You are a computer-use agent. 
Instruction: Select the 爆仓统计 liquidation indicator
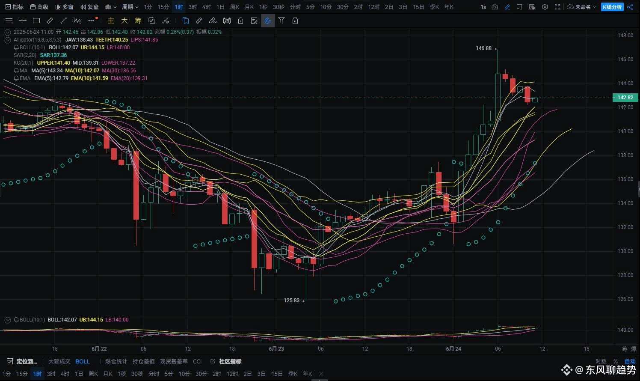[116, 361]
